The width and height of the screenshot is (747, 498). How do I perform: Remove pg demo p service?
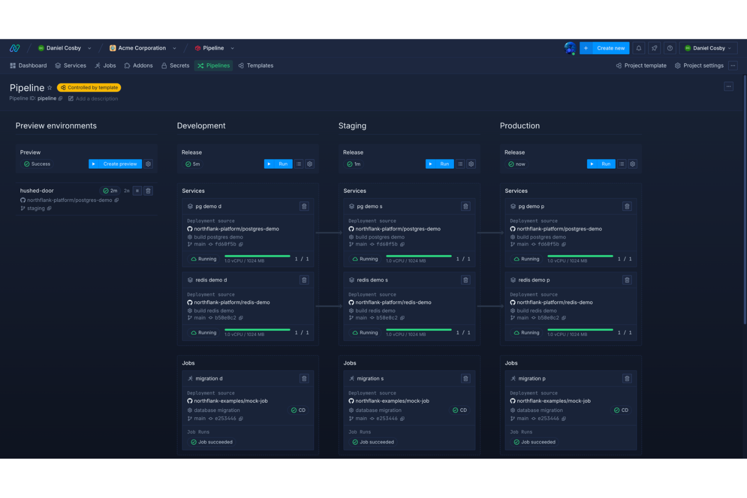point(627,206)
